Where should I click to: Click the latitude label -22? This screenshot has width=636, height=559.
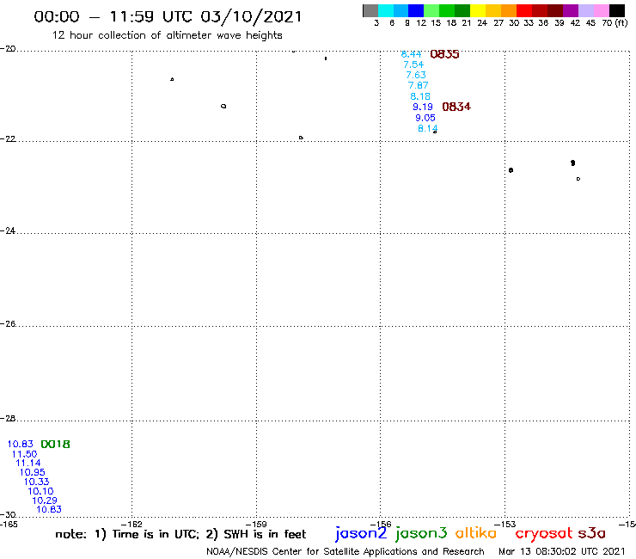pyautogui.click(x=8, y=138)
